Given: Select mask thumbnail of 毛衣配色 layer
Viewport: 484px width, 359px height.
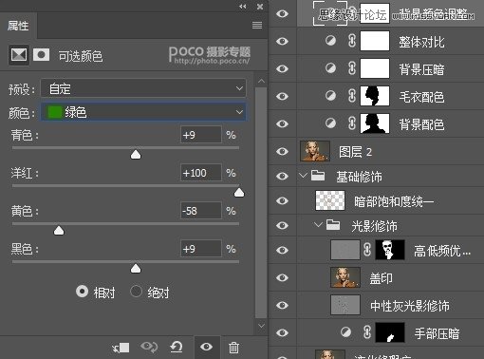Looking at the screenshot, I should click(375, 96).
